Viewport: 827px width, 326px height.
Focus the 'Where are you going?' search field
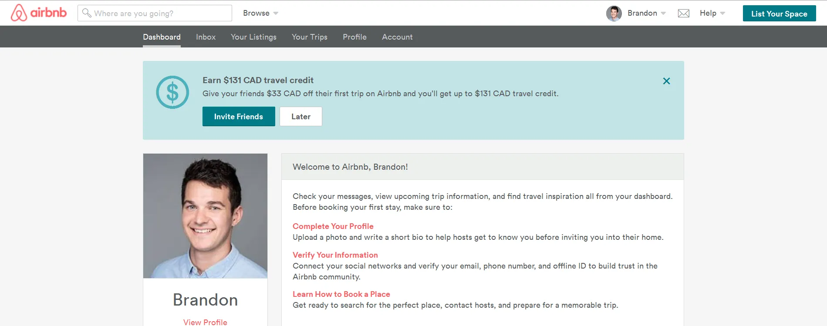(x=155, y=13)
